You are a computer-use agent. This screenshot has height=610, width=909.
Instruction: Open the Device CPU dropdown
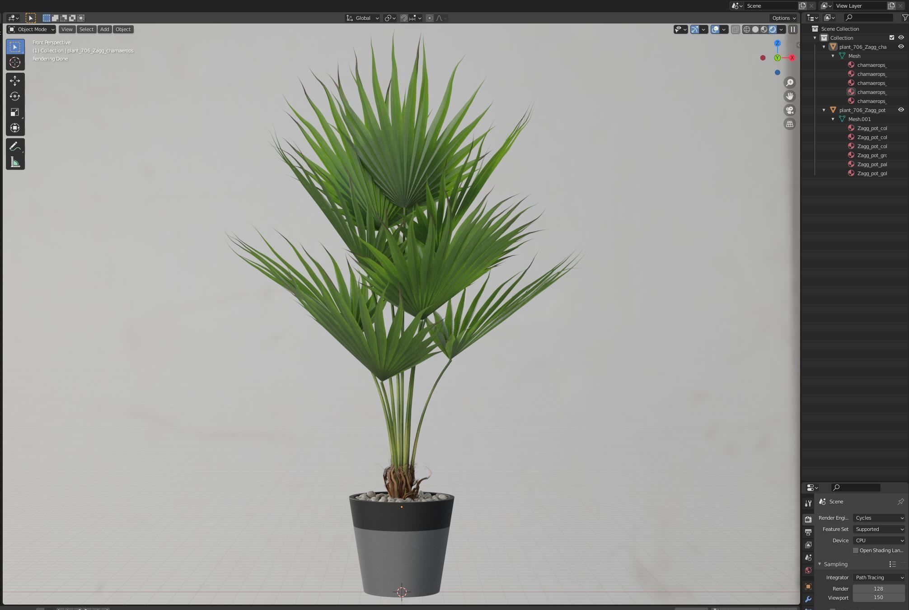(879, 540)
